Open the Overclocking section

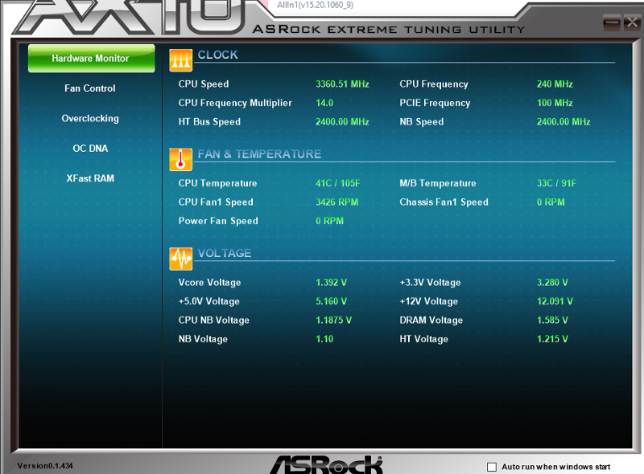tap(90, 119)
